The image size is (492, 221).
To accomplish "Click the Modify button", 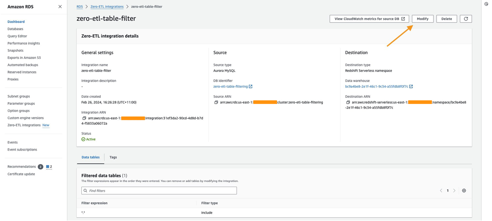I will point(422,19).
